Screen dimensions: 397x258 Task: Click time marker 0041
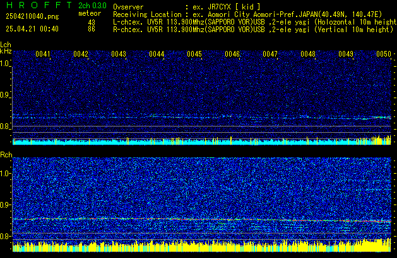point(43,54)
